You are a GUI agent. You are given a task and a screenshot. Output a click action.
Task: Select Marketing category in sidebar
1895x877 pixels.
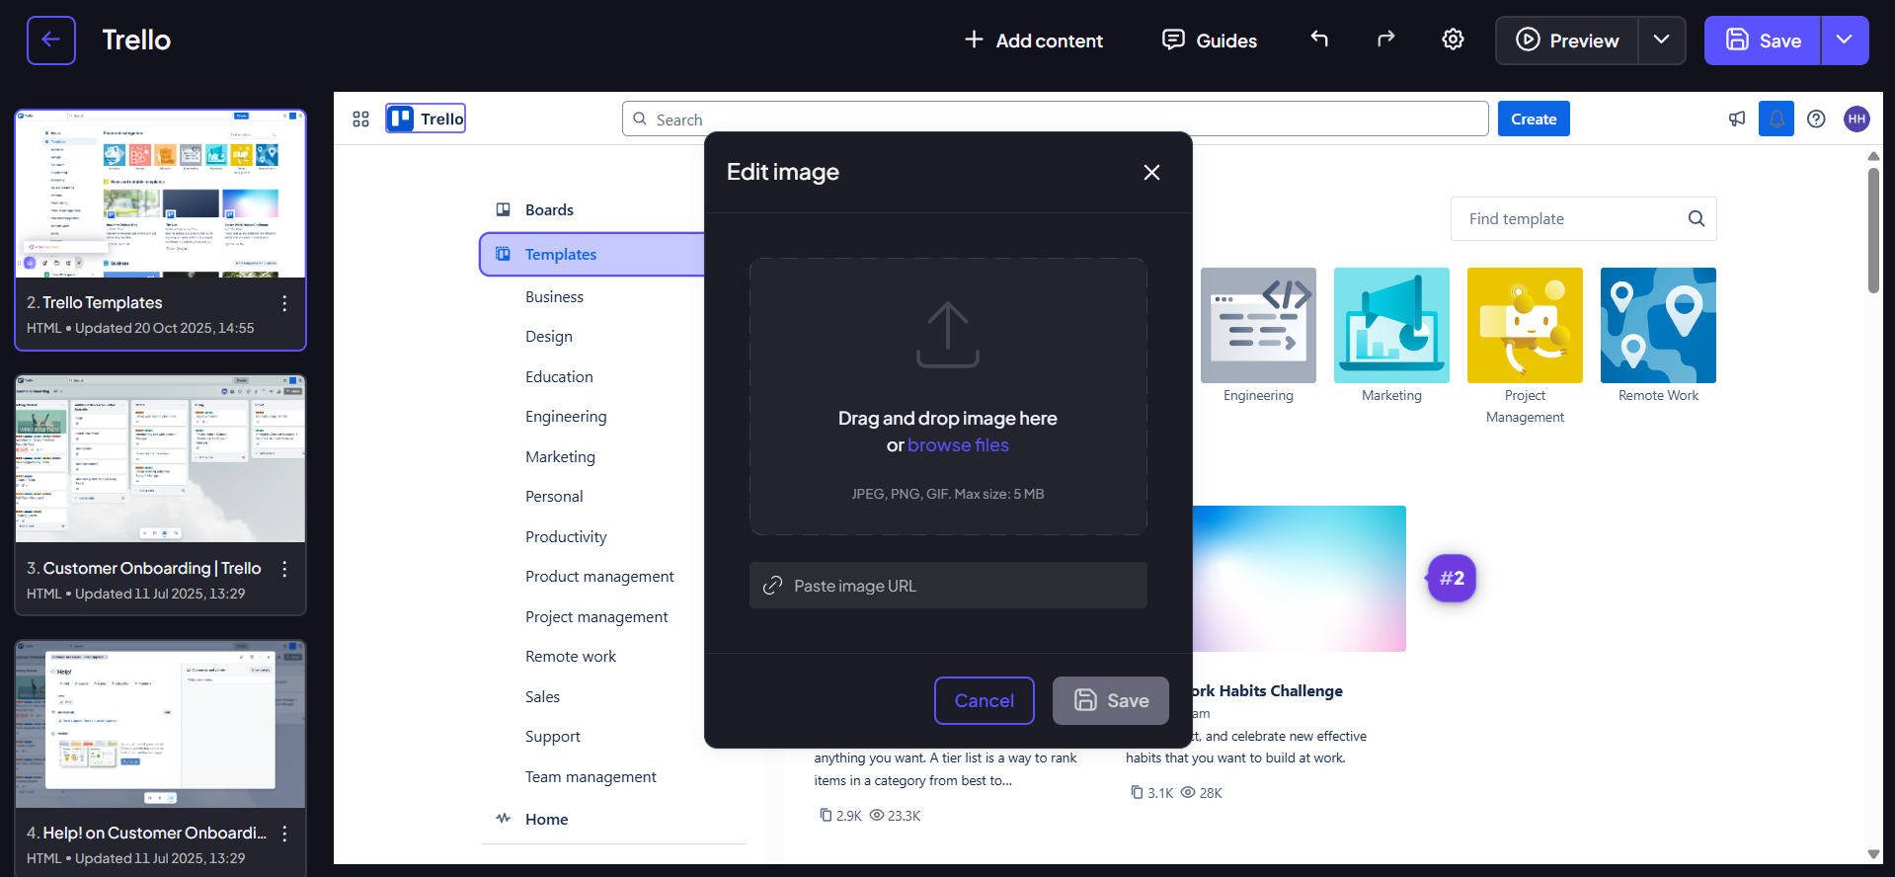coord(560,456)
